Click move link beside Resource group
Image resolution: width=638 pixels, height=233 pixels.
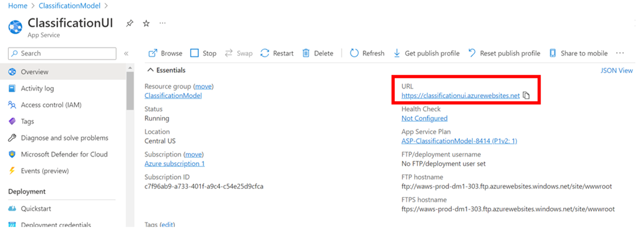(x=204, y=86)
